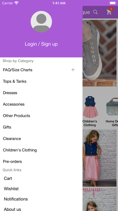Open search with the magnifier icon
The height and width of the screenshot is (211, 118).
(x=95, y=12)
